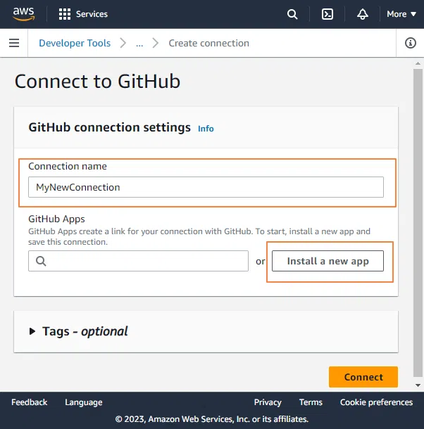The height and width of the screenshot is (429, 424).
Task: Open the info panel circle icon
Action: click(411, 44)
